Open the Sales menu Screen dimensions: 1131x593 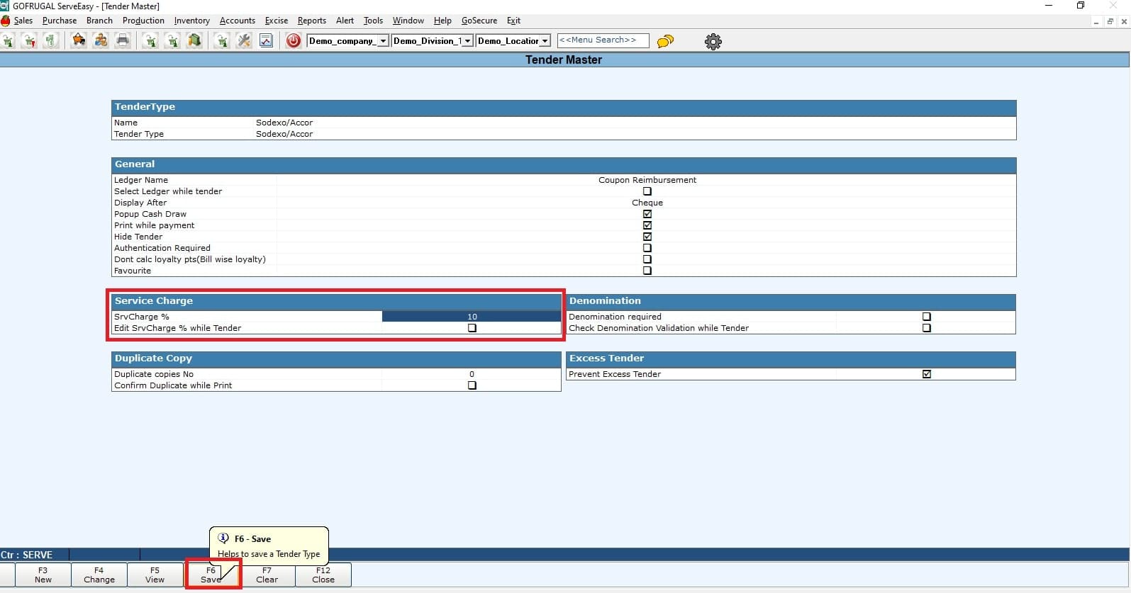click(x=23, y=21)
